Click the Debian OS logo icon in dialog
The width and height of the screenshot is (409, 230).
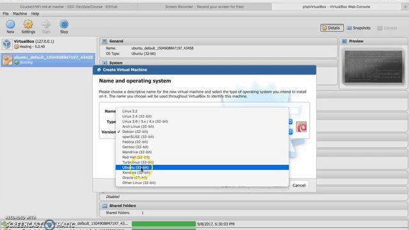(301, 127)
